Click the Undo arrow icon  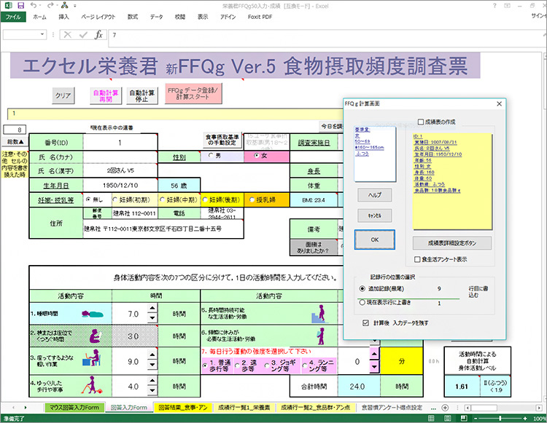[34, 5]
